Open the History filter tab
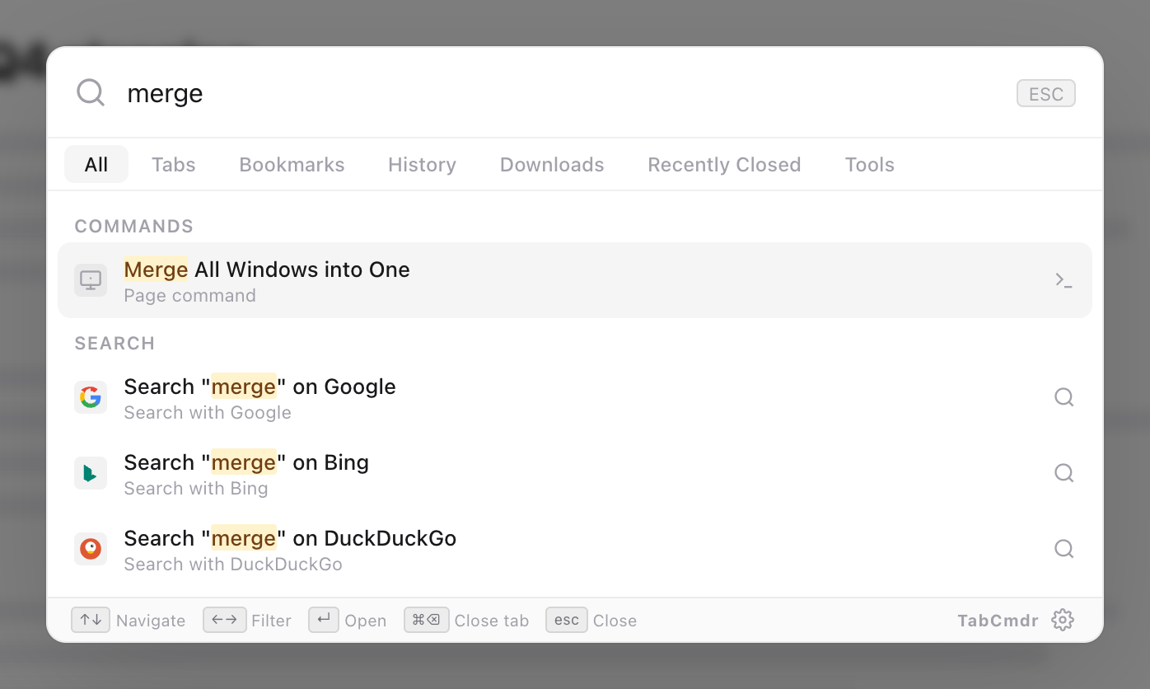The image size is (1150, 689). 422,164
